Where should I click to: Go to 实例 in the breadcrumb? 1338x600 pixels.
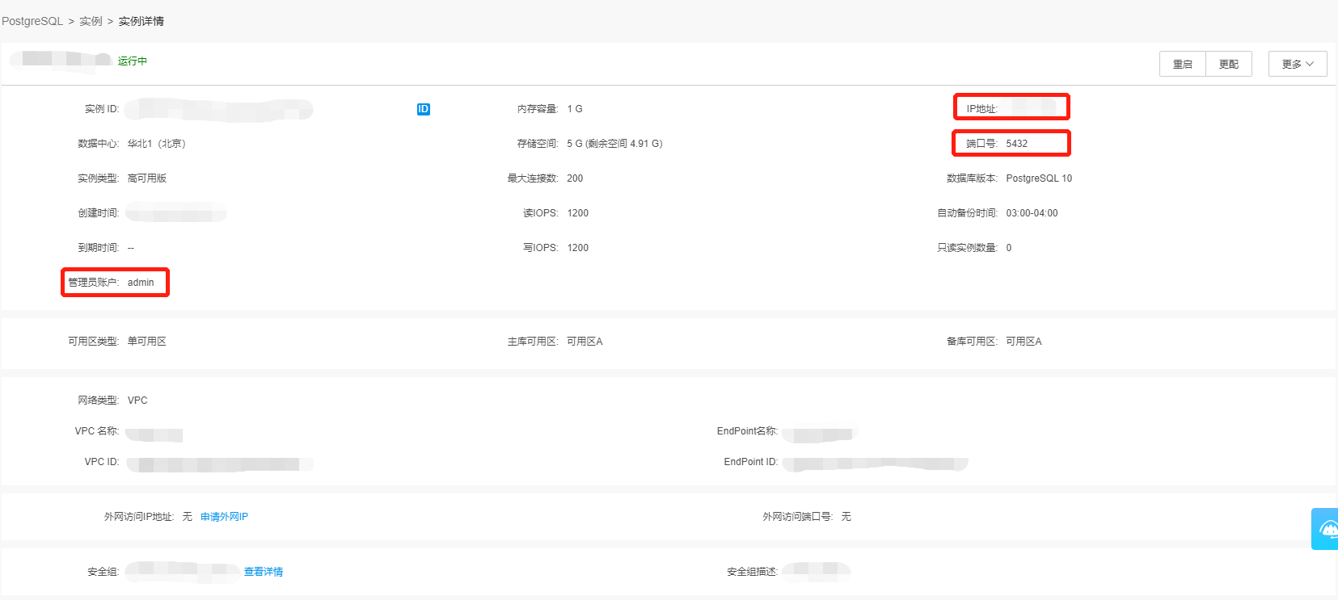[91, 21]
